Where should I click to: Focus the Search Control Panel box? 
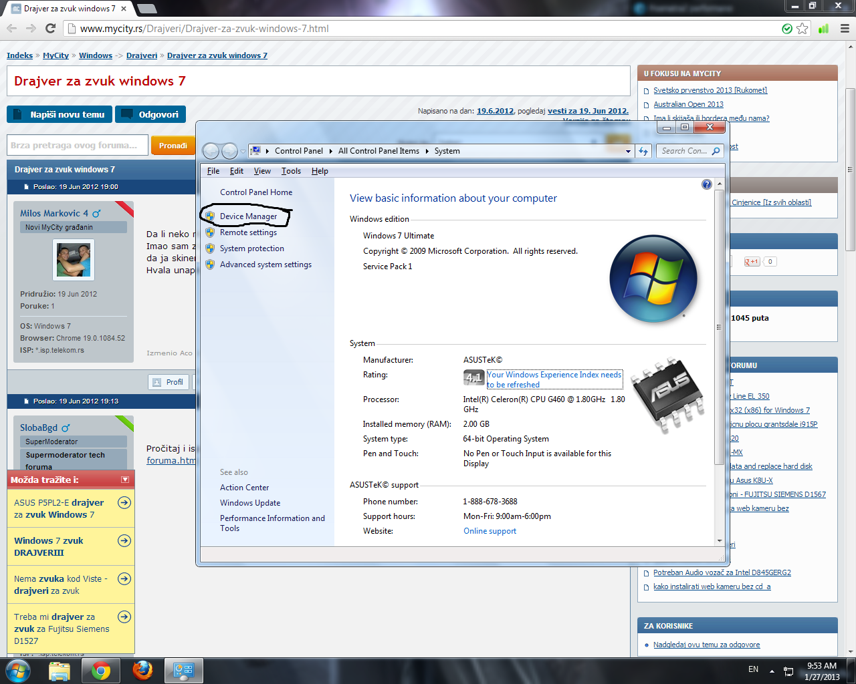tap(683, 151)
